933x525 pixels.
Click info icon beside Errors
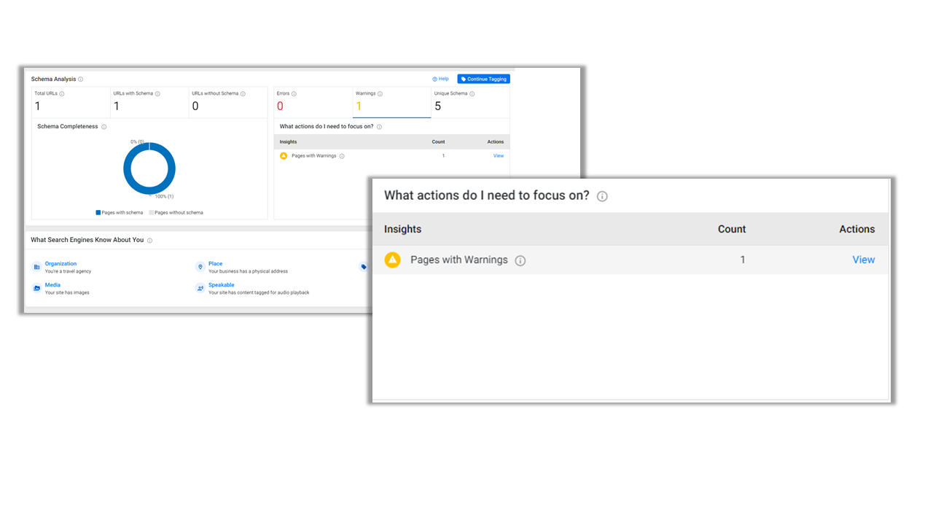click(x=294, y=94)
